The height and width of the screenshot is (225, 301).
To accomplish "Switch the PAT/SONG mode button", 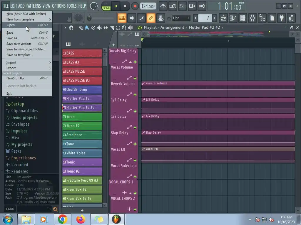I will [x=106, y=6].
